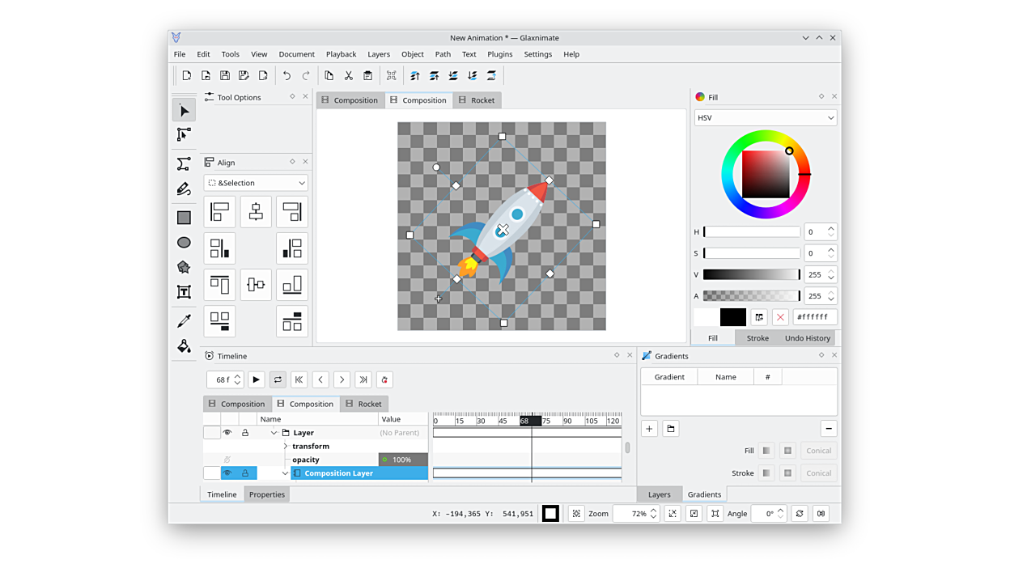Screen dimensions: 1010x568
Task: Select the Star shape tool
Action: coord(184,267)
